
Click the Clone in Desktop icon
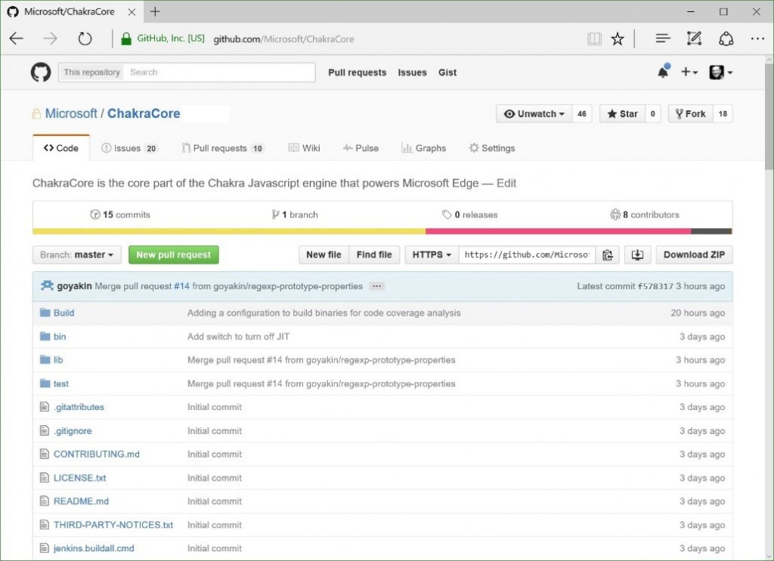tap(637, 254)
